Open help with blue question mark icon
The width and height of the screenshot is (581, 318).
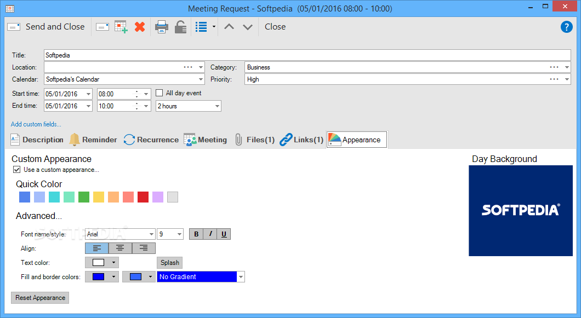tap(567, 27)
